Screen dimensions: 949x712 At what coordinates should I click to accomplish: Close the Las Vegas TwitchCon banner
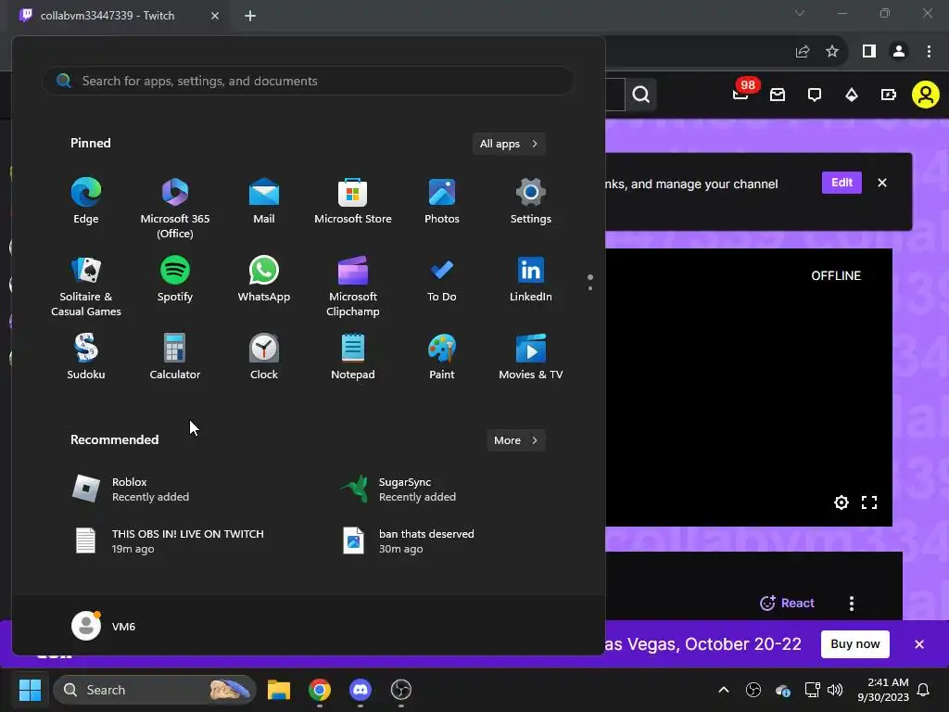coord(919,644)
